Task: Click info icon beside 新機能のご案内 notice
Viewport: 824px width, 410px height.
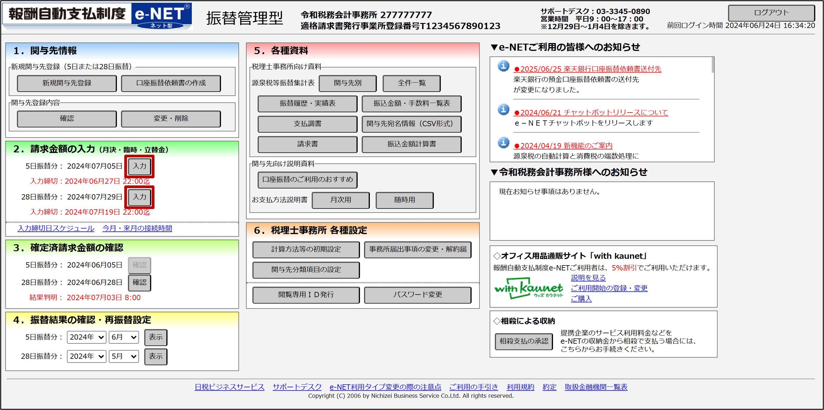Action: pyautogui.click(x=503, y=142)
